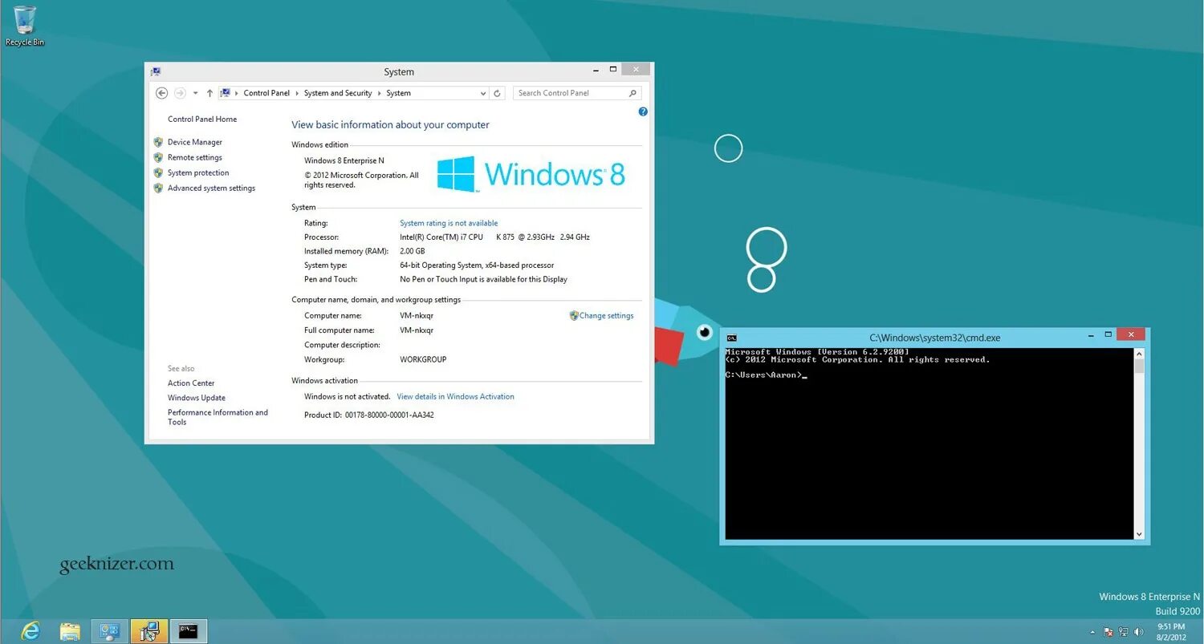Maximize the System window
Viewport: 1204px width, 644px height.
pyautogui.click(x=613, y=69)
